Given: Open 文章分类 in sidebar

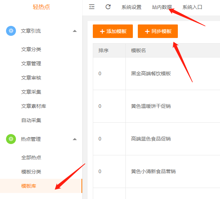Looking at the screenshot, I should [x=31, y=49].
